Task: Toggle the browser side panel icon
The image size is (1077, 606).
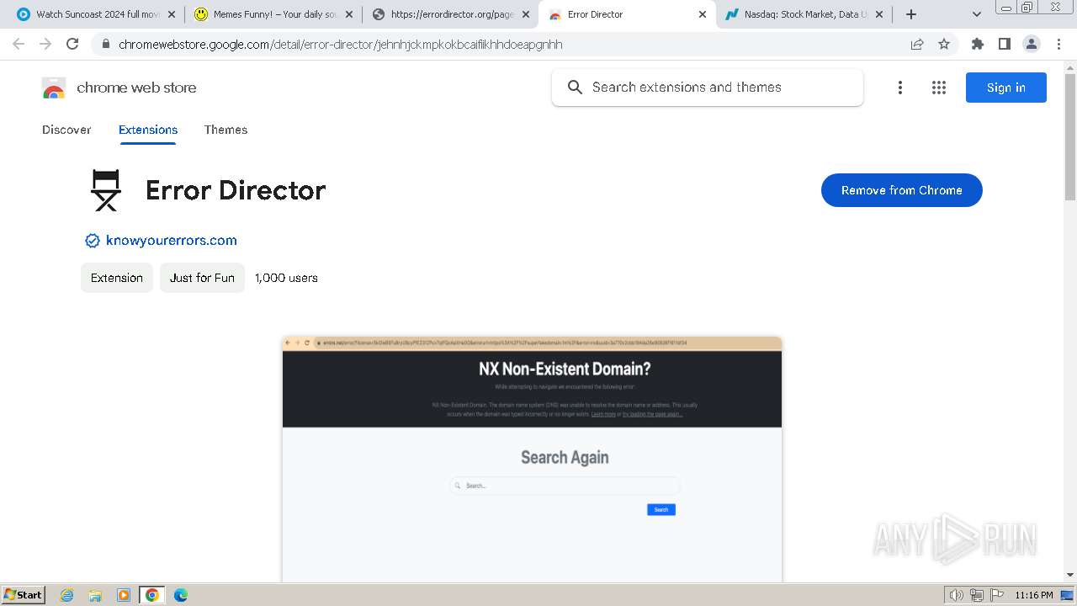Action: click(x=1005, y=44)
